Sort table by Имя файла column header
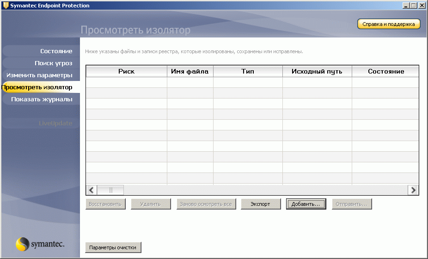Screen dimensions: 428x259 (x=190, y=71)
